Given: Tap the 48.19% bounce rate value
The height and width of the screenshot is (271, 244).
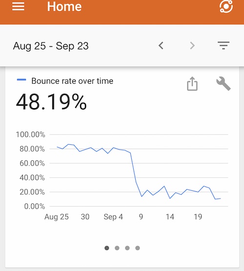Looking at the screenshot, I should pos(51,102).
